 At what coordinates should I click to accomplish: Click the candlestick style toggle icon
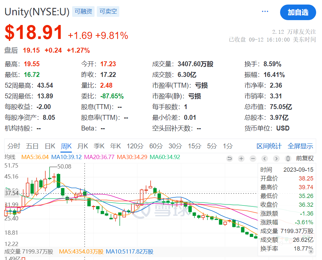288,158
